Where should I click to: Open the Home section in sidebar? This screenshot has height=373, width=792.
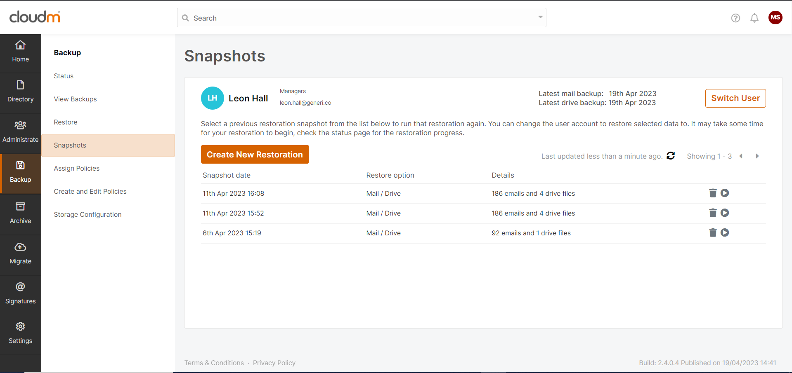(x=20, y=52)
